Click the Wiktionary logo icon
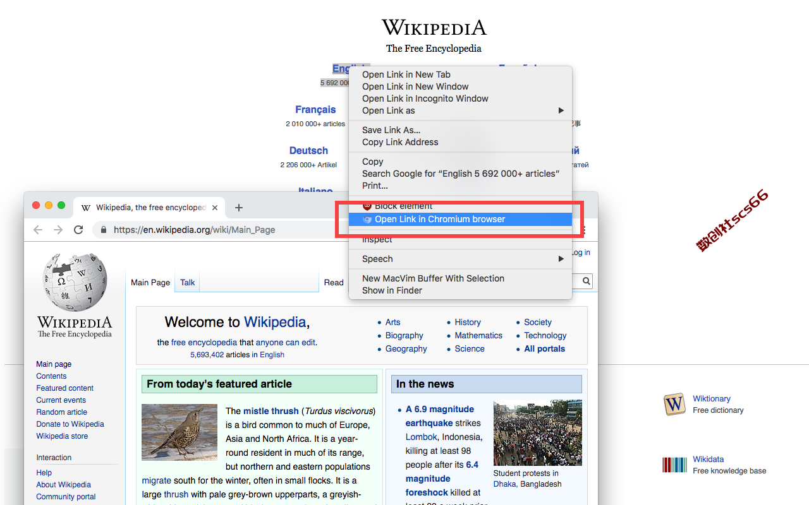This screenshot has height=505, width=809. 674,404
